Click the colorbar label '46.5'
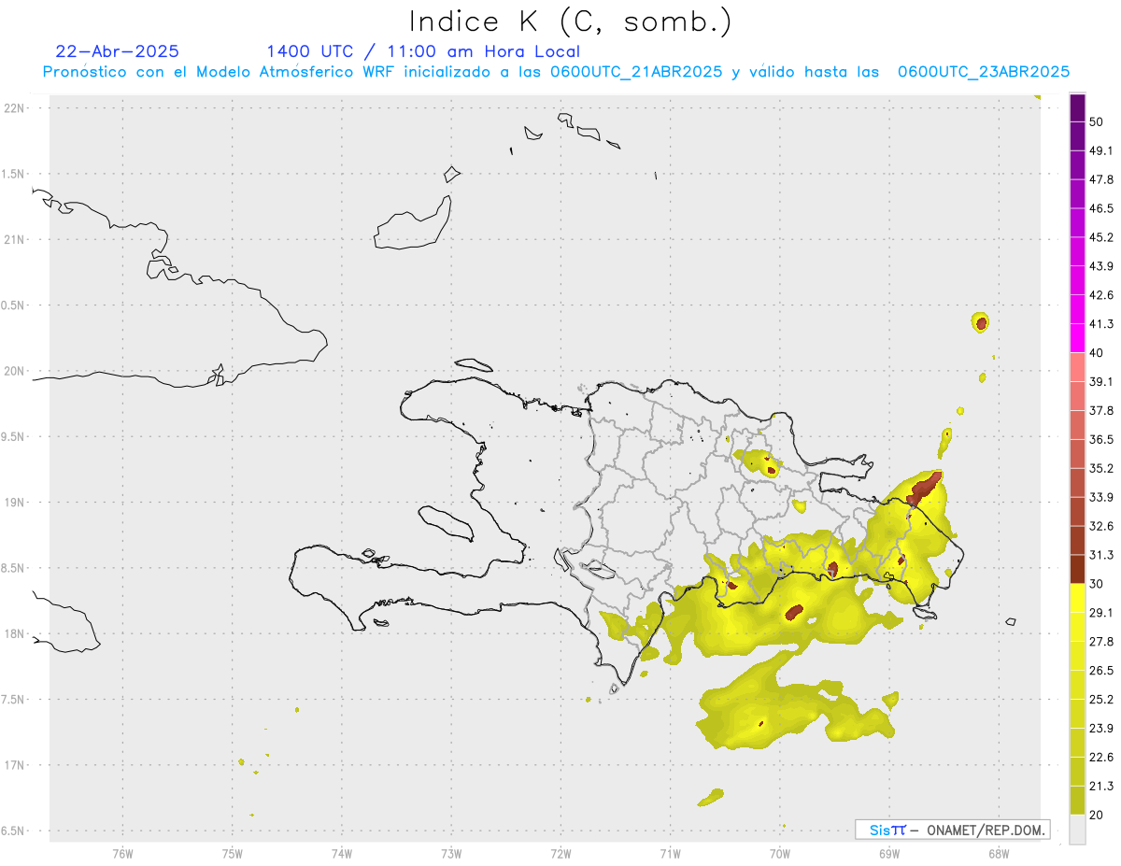1121x866 pixels. click(x=1101, y=208)
